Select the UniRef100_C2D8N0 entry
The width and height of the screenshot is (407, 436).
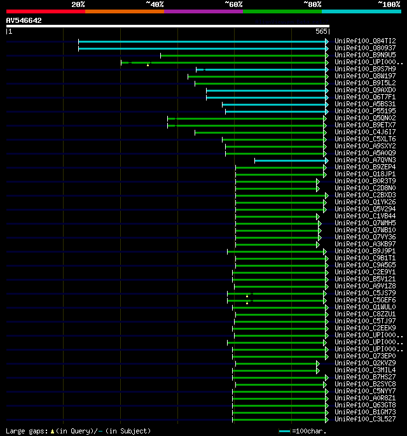click(x=365, y=188)
